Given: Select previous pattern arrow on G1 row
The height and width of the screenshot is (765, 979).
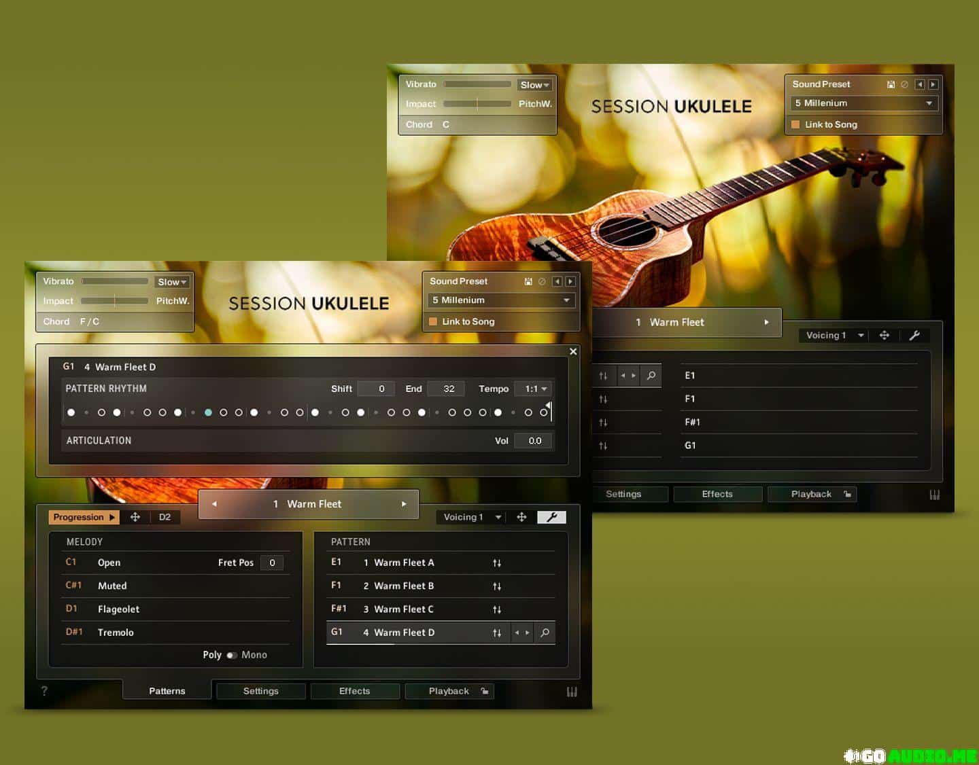Looking at the screenshot, I should [x=517, y=633].
